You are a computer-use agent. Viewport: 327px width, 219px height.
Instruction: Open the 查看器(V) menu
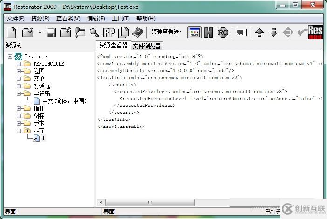point(68,19)
